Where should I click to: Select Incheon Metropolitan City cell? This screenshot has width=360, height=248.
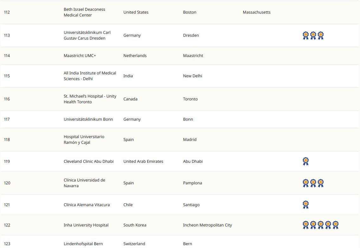(x=207, y=225)
